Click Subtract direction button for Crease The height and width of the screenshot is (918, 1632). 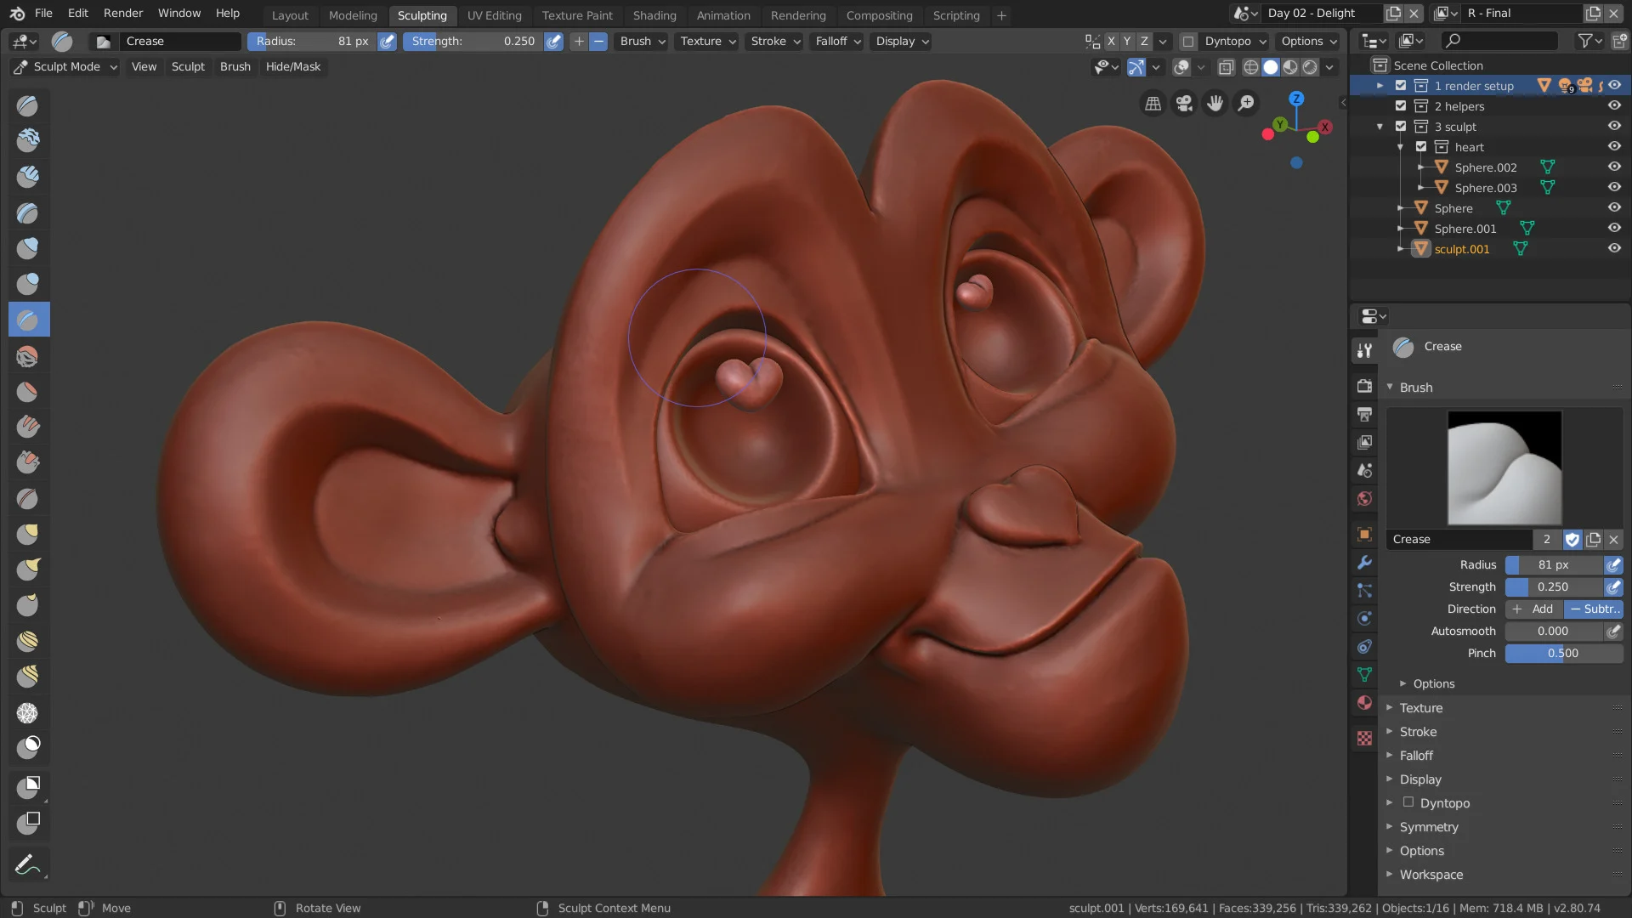1593,609
